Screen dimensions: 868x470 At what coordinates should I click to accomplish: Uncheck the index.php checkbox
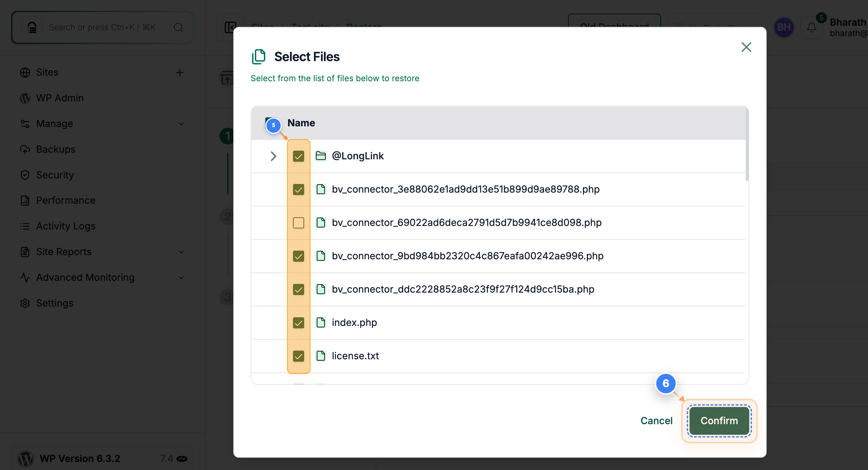(x=298, y=322)
